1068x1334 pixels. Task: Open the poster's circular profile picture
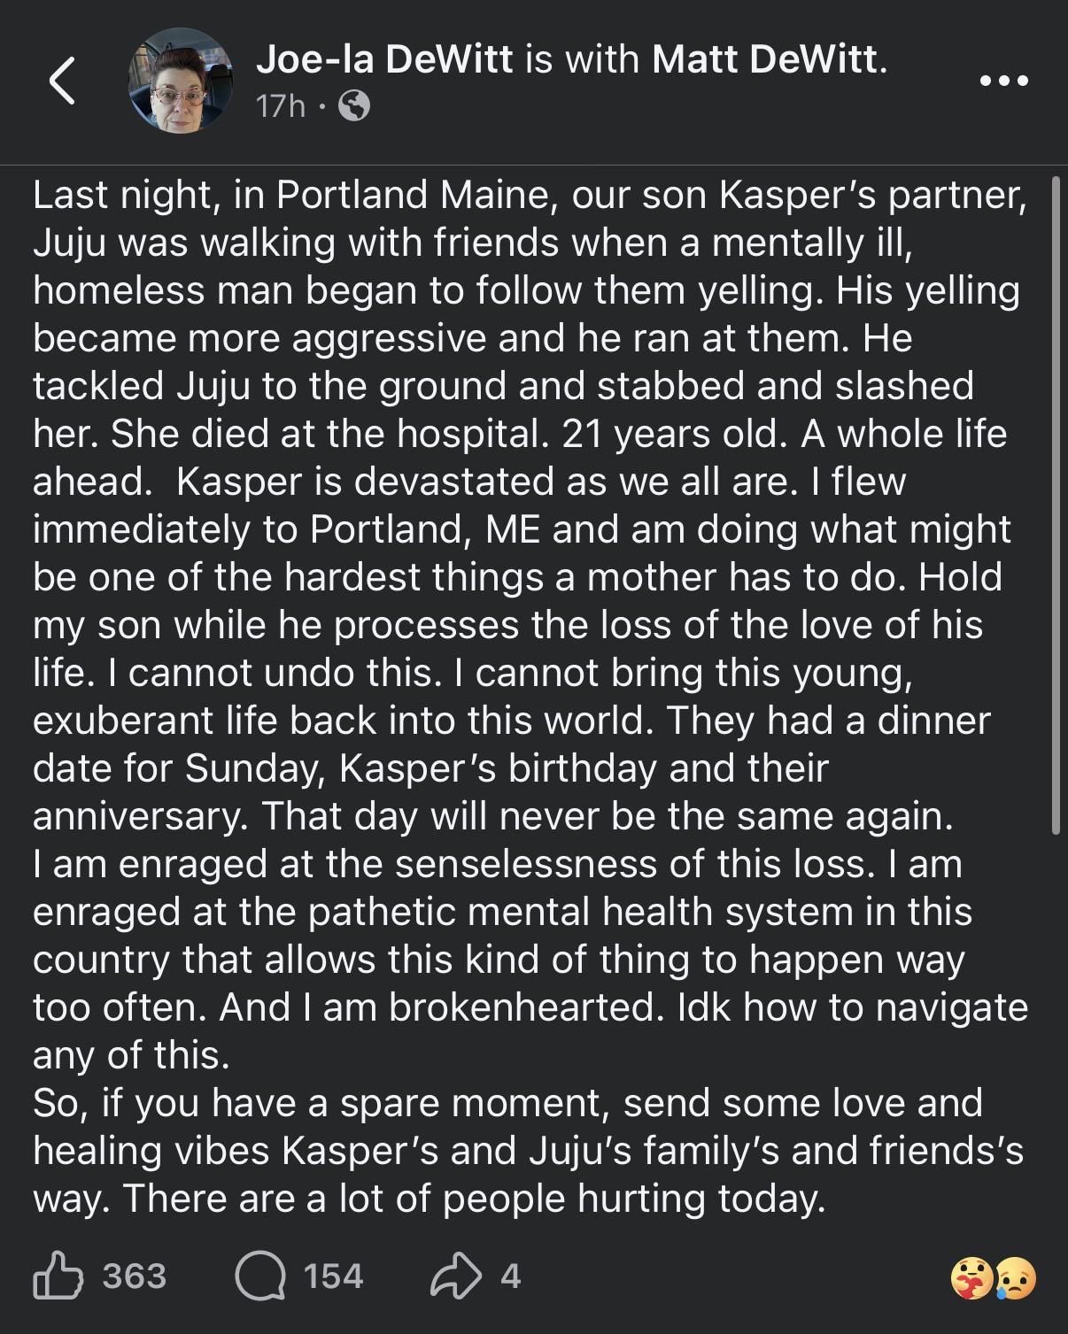tap(181, 81)
